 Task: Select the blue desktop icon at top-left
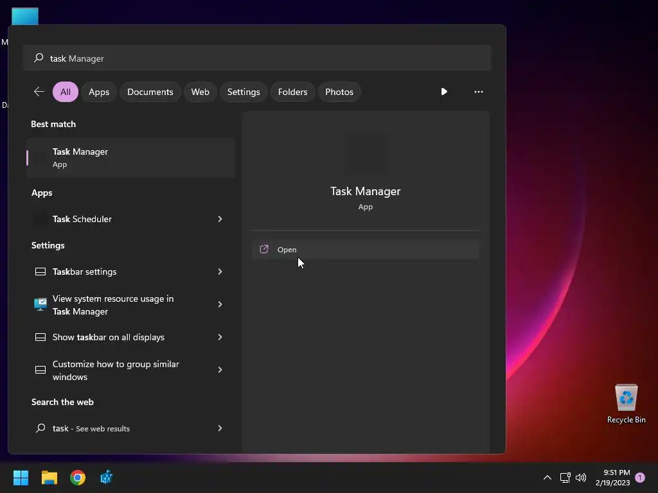(25, 16)
